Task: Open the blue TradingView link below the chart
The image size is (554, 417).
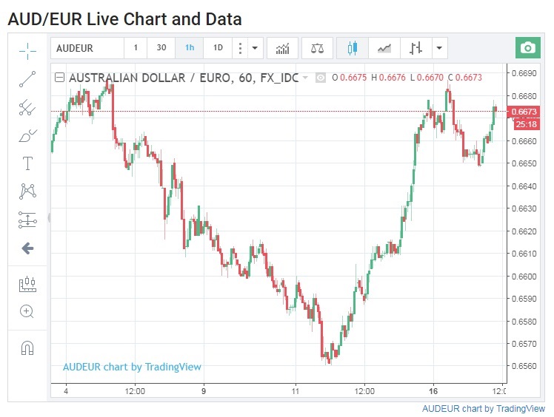Action: [x=484, y=409]
